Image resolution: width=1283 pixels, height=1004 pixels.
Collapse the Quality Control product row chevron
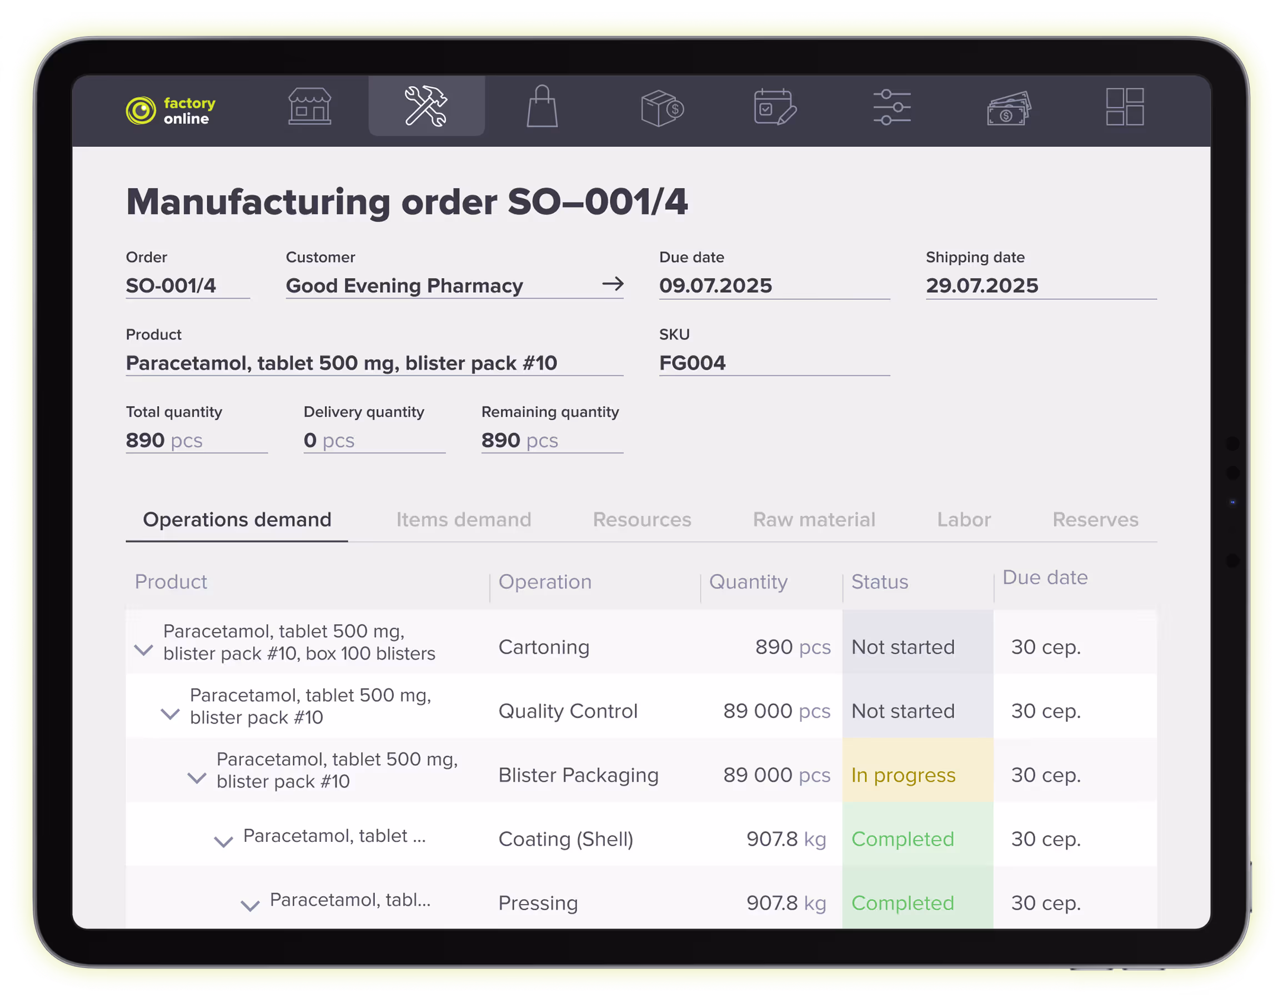click(x=170, y=714)
